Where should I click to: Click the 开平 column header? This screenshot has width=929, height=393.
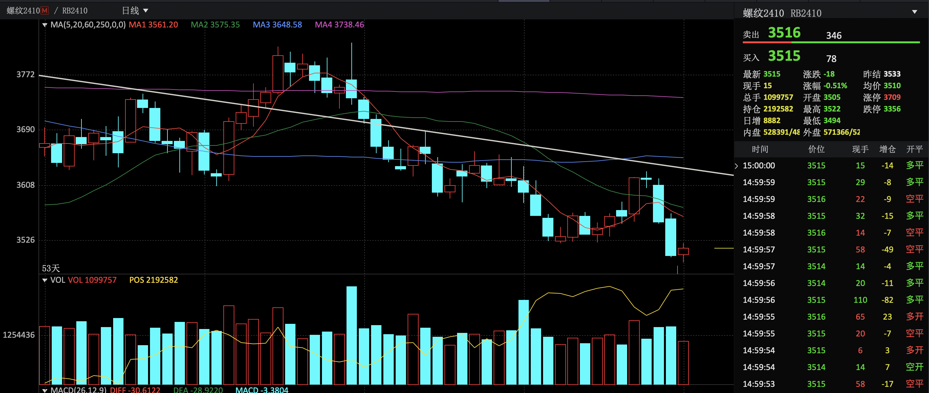[914, 149]
